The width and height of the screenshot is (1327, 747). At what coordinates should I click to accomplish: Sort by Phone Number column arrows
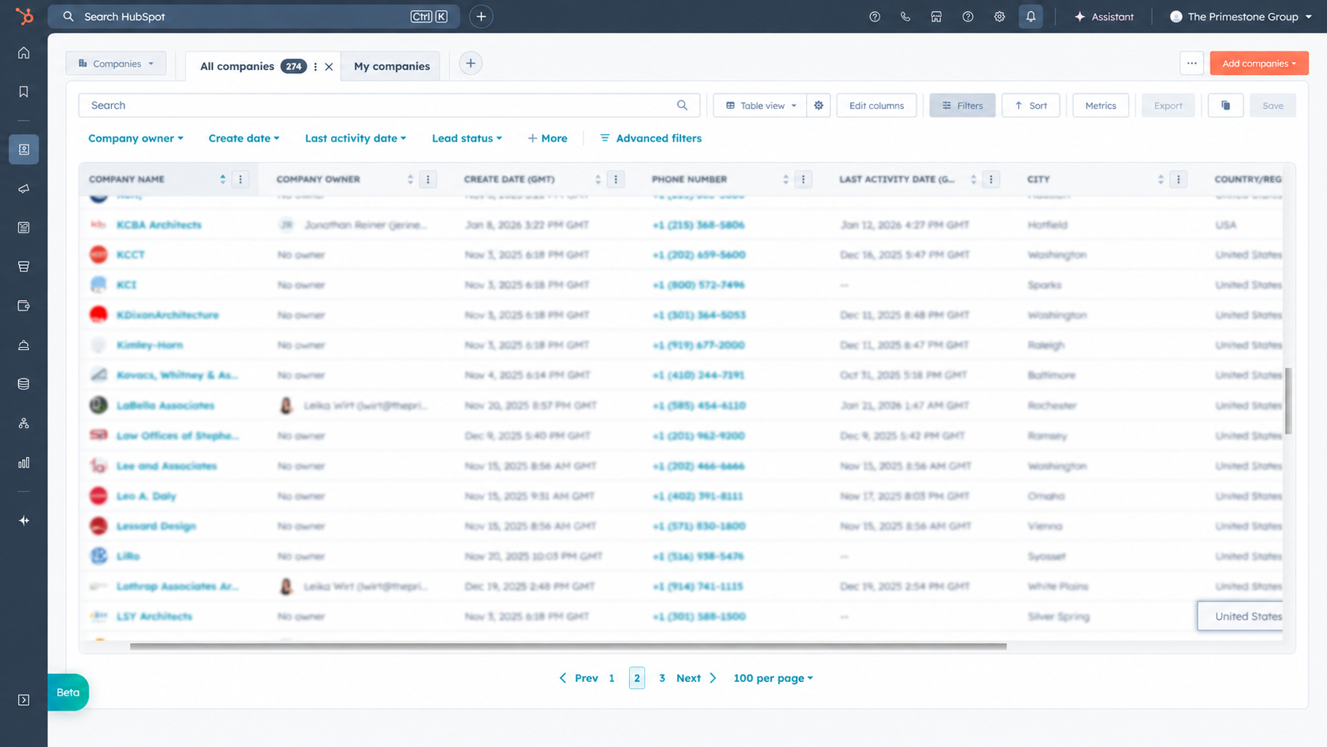pyautogui.click(x=786, y=179)
